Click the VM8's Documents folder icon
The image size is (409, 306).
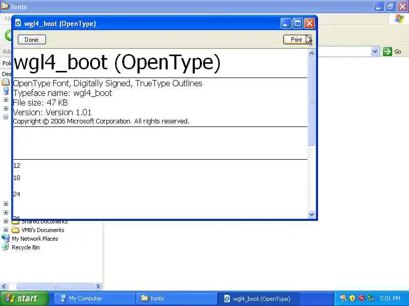[15, 230]
